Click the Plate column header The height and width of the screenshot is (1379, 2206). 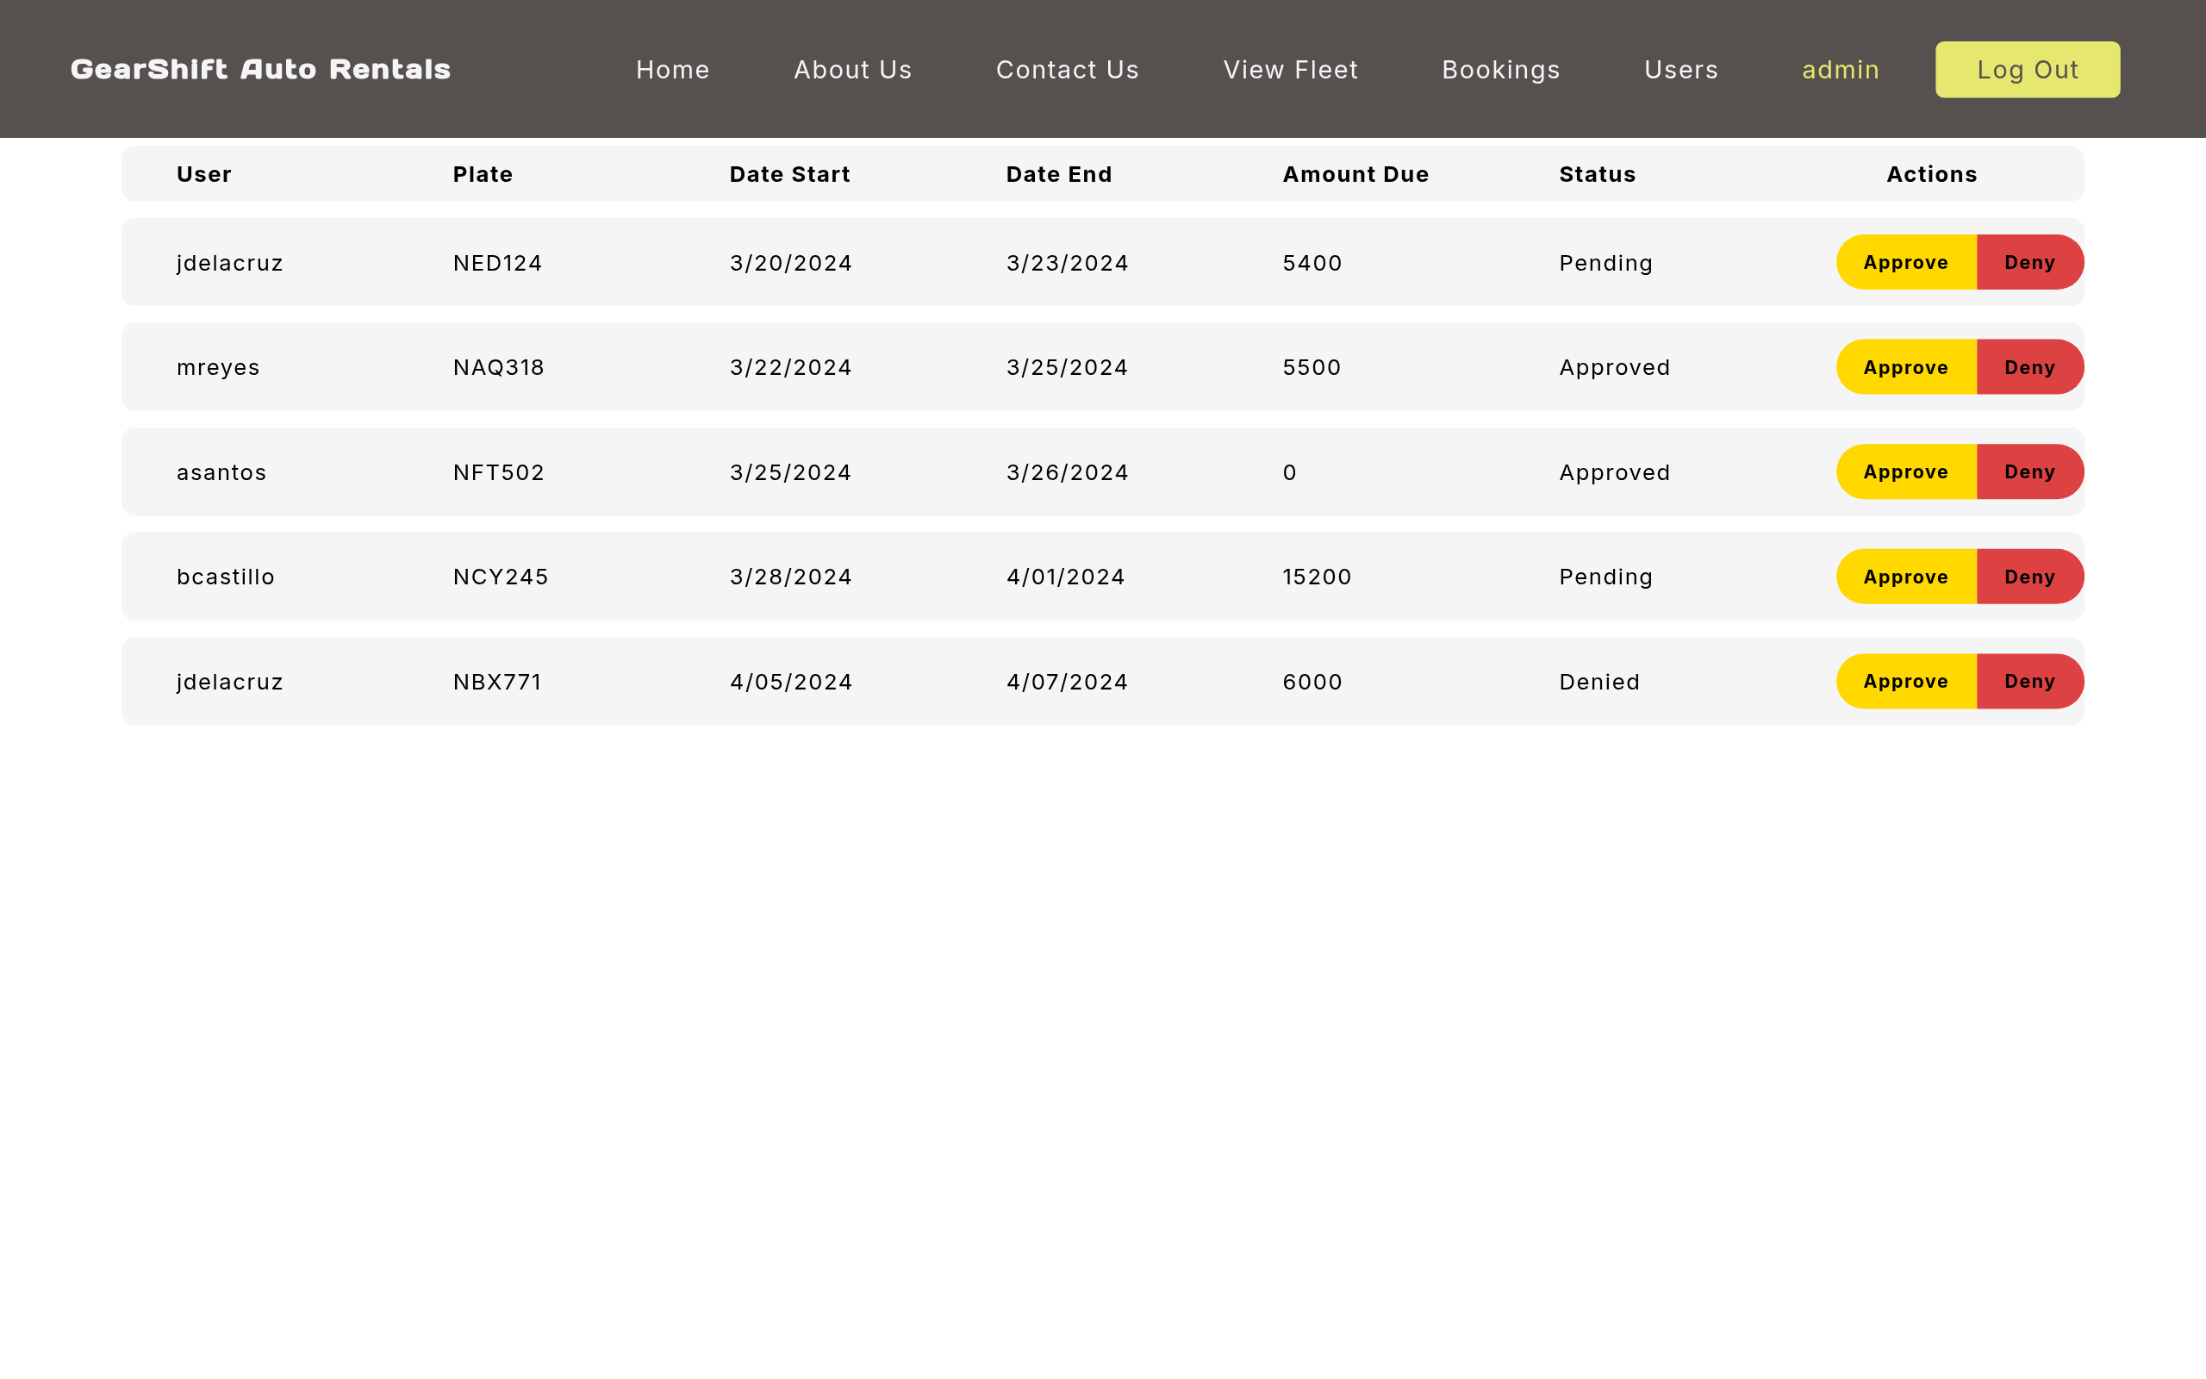(x=483, y=174)
